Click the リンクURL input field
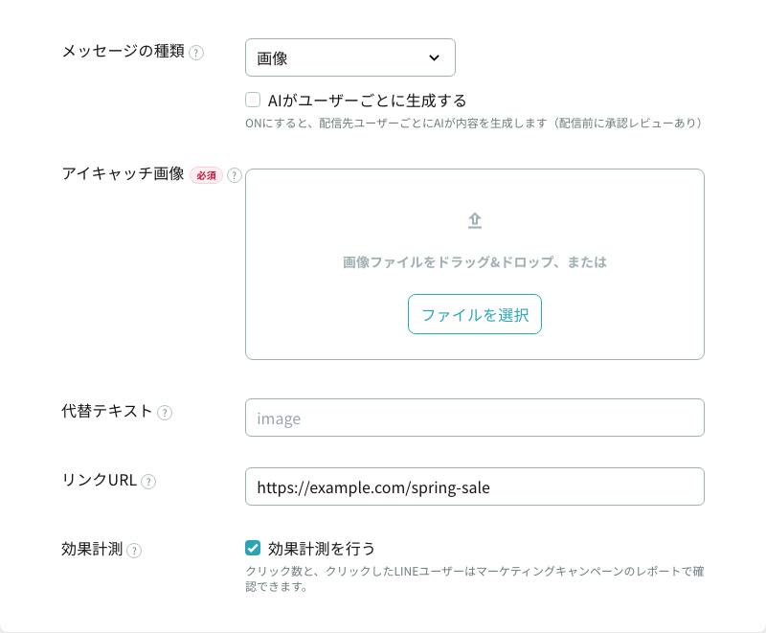Screen dimensions: 766x633 pyautogui.click(x=475, y=486)
